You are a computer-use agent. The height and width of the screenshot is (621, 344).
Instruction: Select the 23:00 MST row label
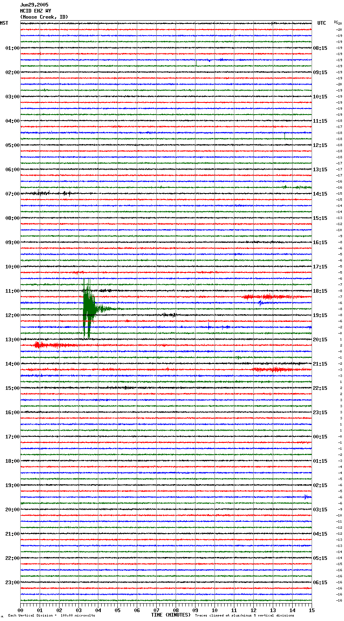(13, 583)
